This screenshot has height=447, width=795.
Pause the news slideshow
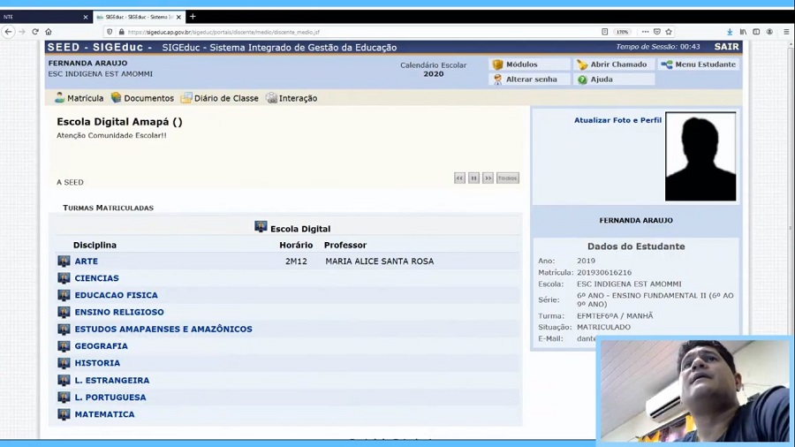click(x=473, y=178)
